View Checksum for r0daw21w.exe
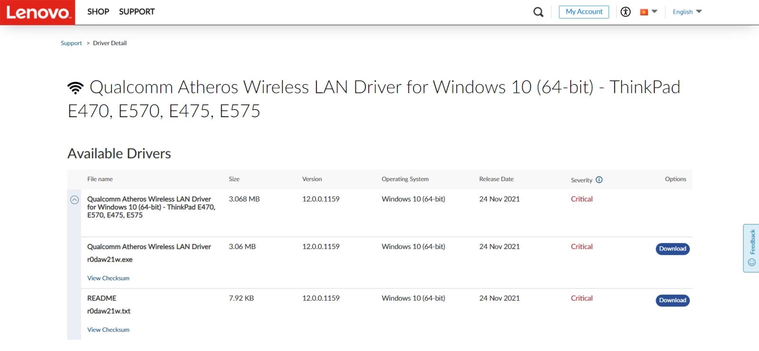The width and height of the screenshot is (759, 351). pos(108,278)
